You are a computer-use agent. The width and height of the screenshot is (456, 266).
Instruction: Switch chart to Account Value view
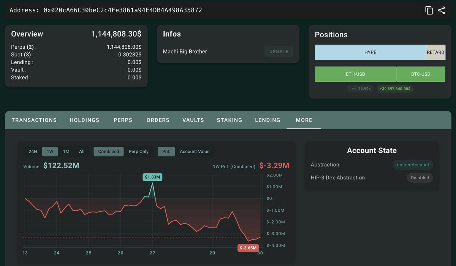tap(195, 152)
